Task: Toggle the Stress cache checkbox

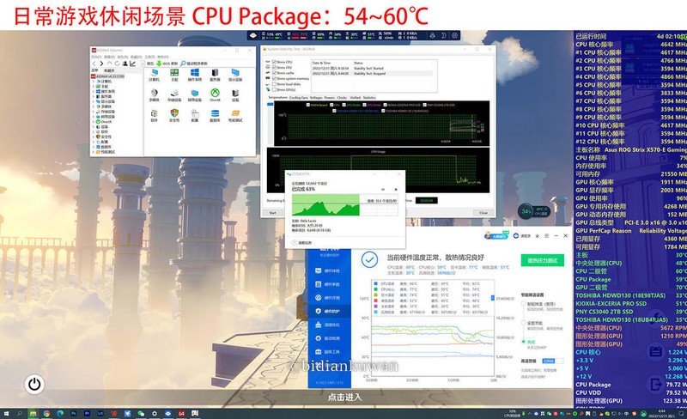Action: [x=274, y=73]
